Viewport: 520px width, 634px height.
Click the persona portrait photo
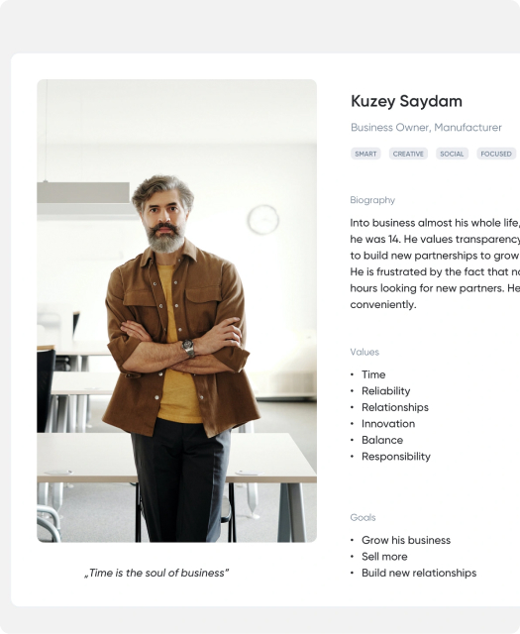coord(176,310)
